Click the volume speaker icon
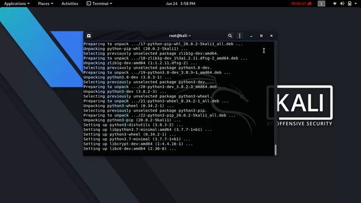This screenshot has width=361, height=203. pos(342,4)
